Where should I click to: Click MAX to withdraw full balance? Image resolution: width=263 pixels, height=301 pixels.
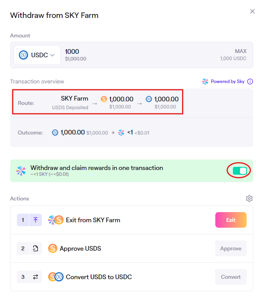click(x=240, y=51)
